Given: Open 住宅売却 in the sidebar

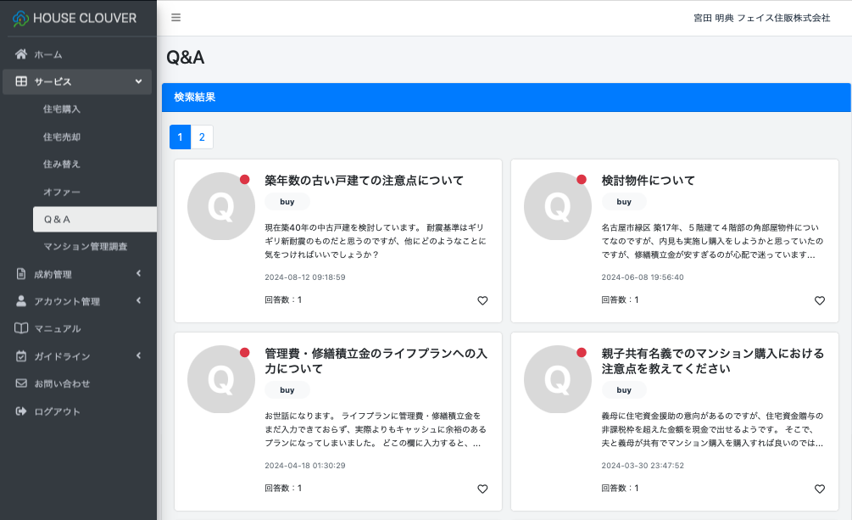Looking at the screenshot, I should [61, 137].
